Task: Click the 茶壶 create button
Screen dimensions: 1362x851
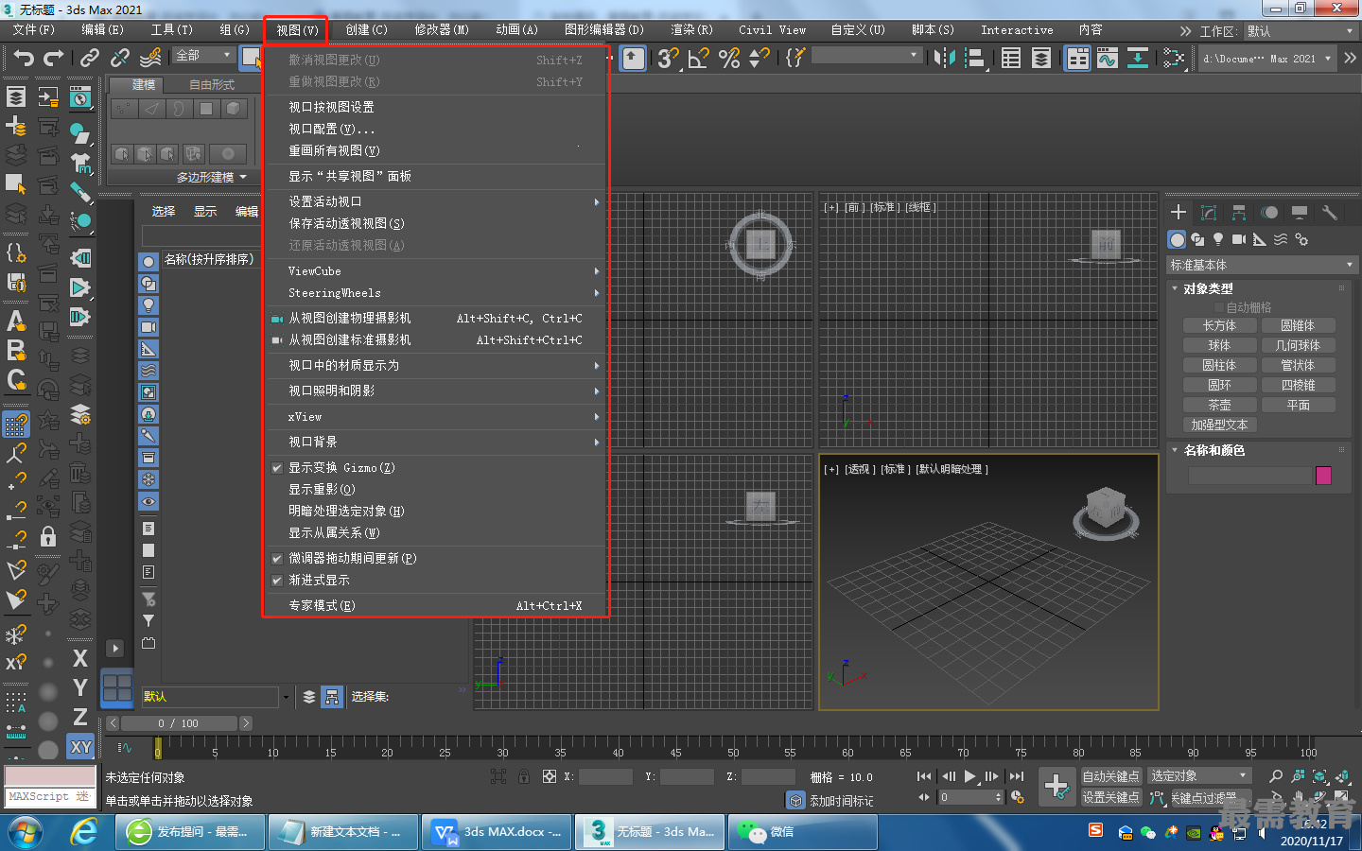Action: point(1219,405)
